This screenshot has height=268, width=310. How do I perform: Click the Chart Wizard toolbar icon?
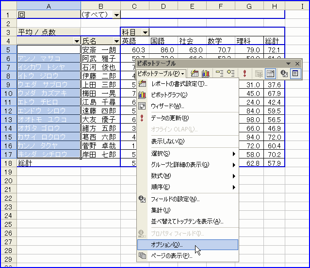pyautogui.click(x=206, y=74)
